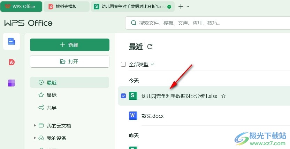Open 我的云文档 folder
290x149 pixels.
point(59,126)
